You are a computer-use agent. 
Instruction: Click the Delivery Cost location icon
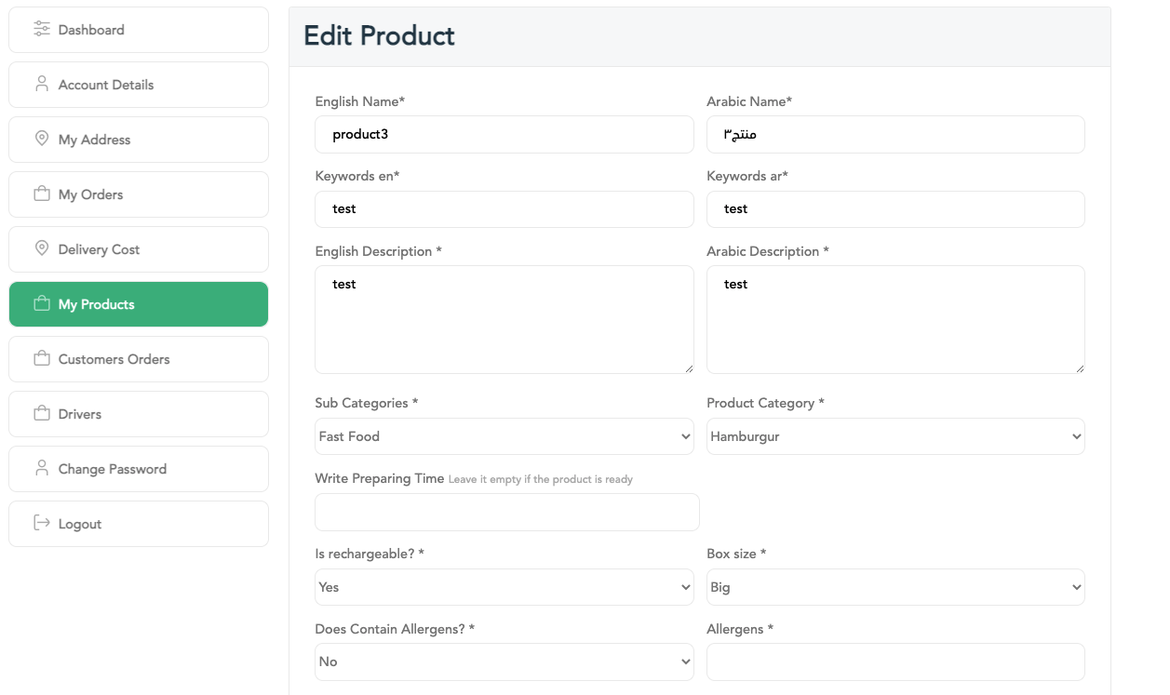[41, 249]
